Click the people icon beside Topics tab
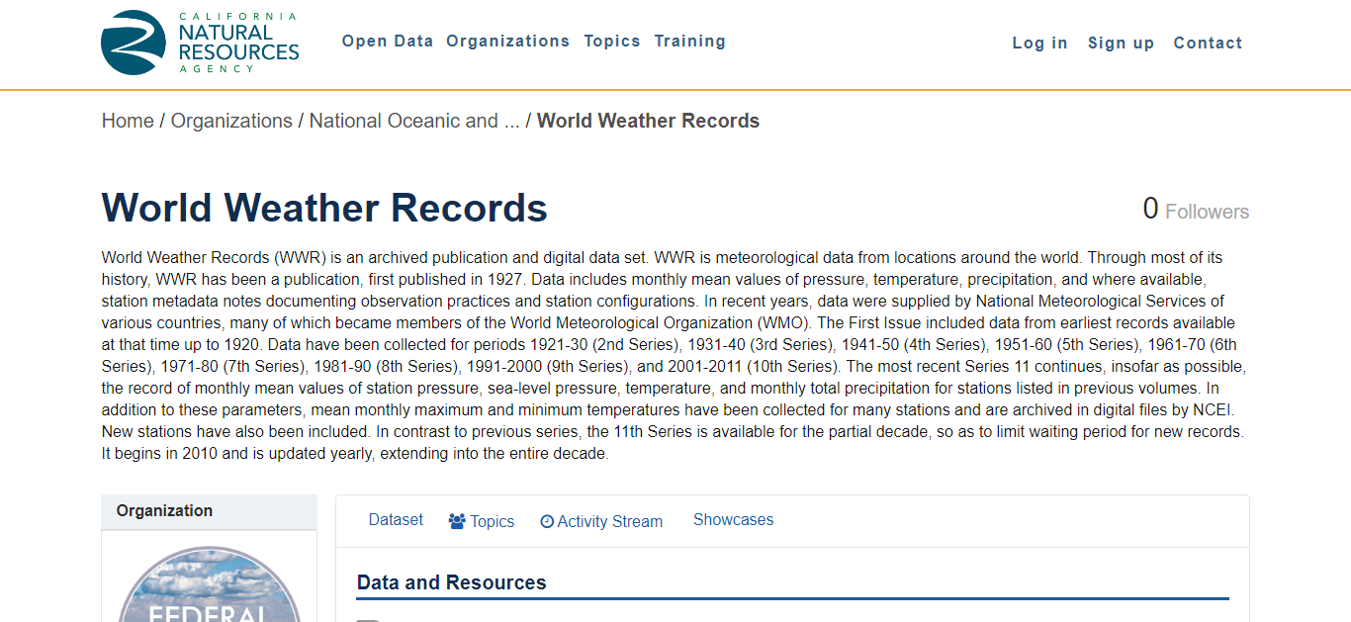Image resolution: width=1351 pixels, height=622 pixels. 457,521
